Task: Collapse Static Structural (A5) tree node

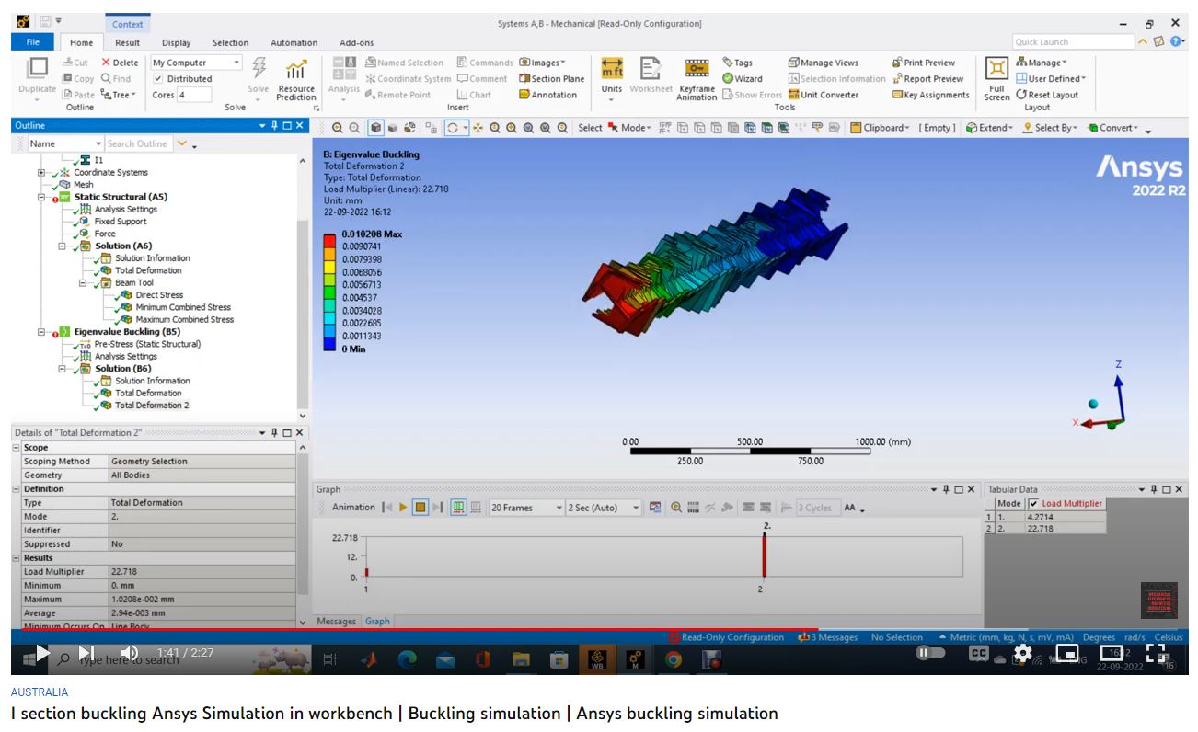Action: pos(42,197)
